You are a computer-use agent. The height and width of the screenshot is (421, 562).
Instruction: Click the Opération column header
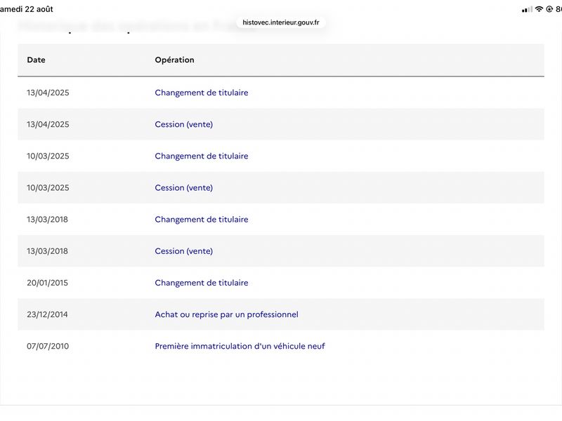click(174, 60)
